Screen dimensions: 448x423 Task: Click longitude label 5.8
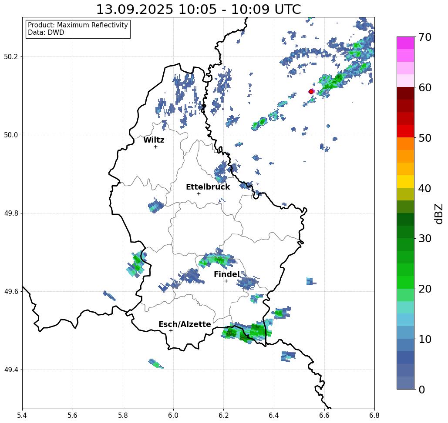(x=123, y=415)
